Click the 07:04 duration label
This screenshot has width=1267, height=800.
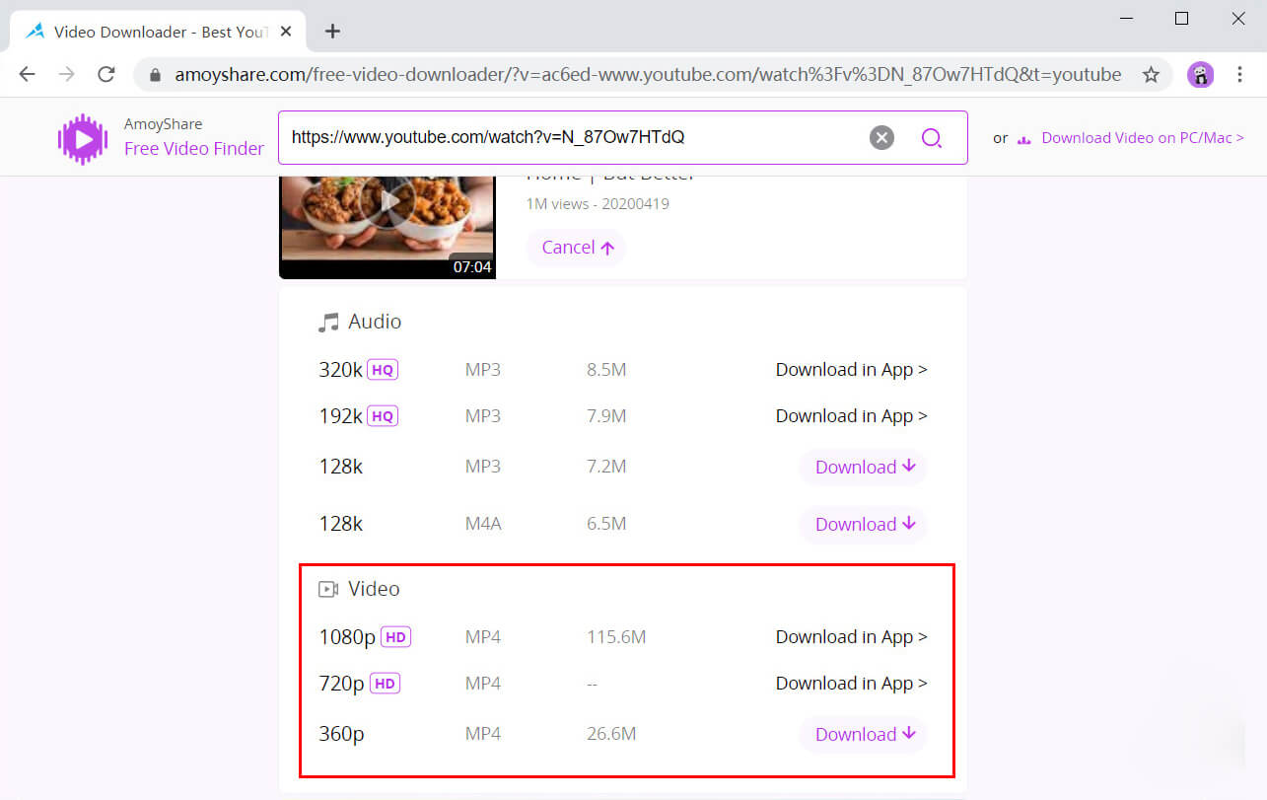472,267
